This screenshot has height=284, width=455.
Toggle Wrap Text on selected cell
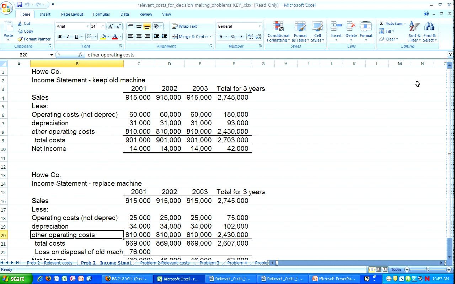(184, 26)
